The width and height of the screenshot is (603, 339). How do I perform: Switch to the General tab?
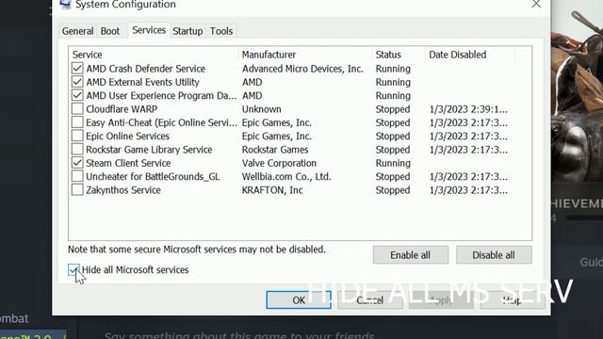77,31
